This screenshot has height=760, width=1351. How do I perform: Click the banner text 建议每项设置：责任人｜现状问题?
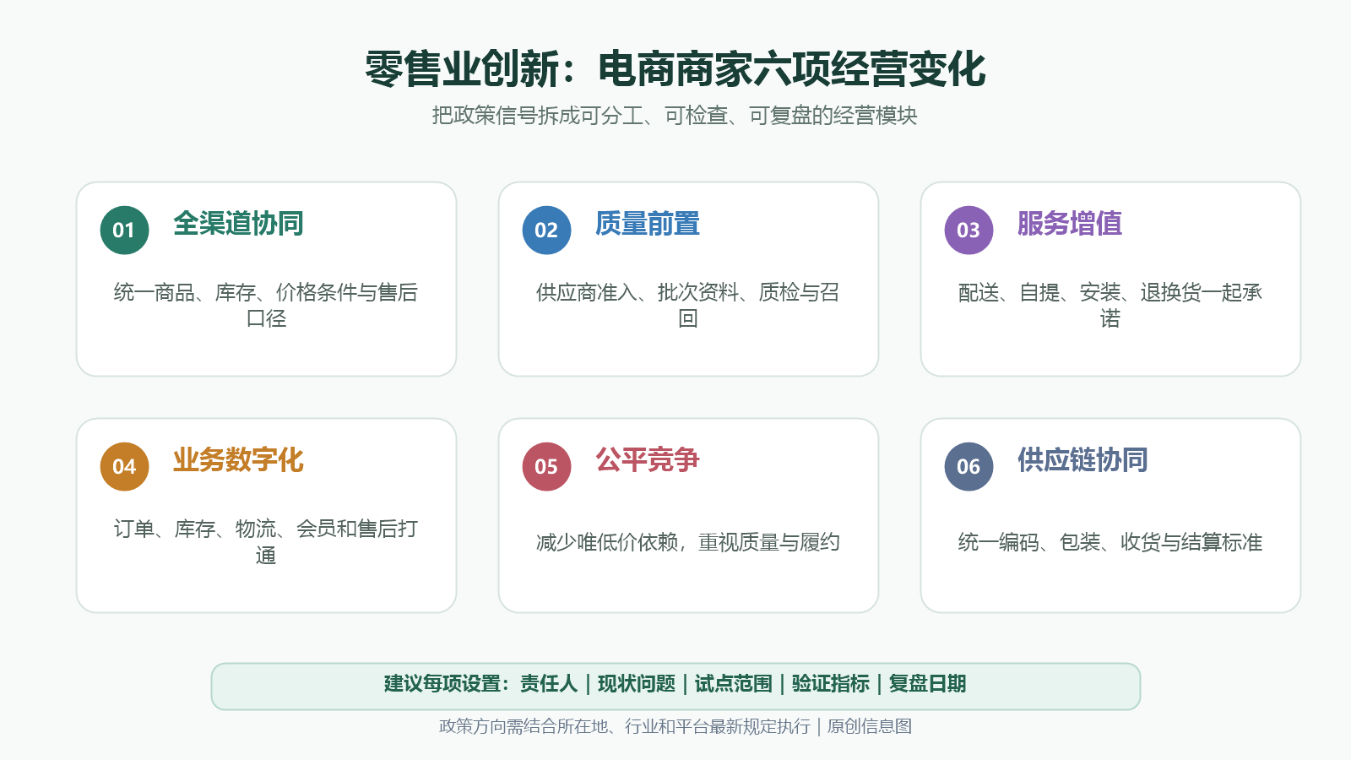click(529, 684)
